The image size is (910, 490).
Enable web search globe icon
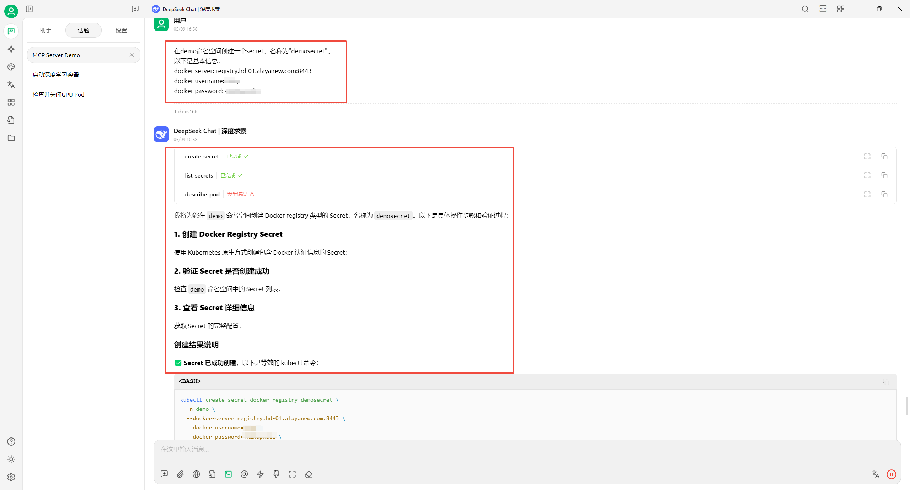click(x=196, y=474)
